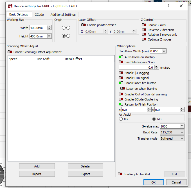This screenshot has width=191, height=188.
Task: Click the S-value max stepper
Action: 182,126
